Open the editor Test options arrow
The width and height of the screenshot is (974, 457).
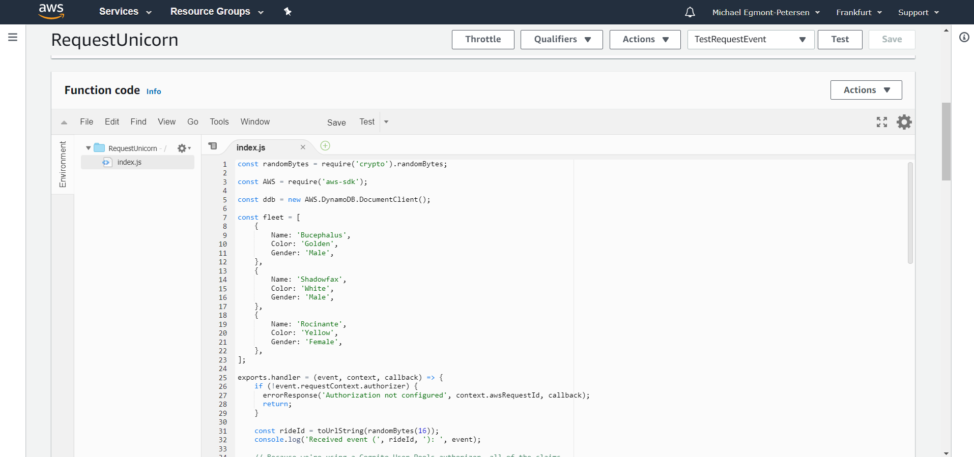pyautogui.click(x=386, y=122)
